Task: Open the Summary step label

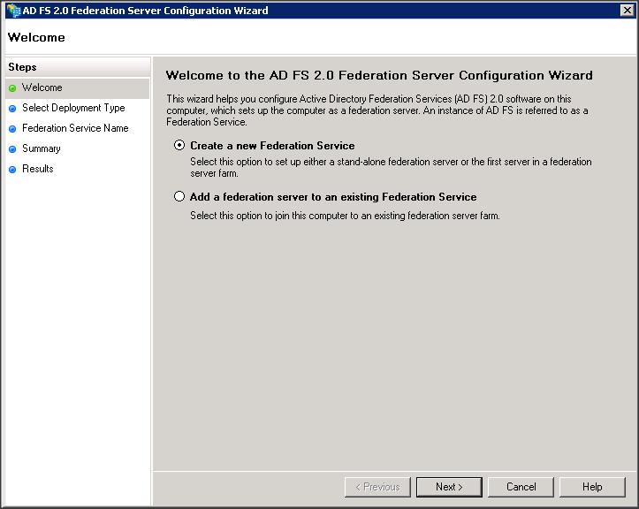Action: tap(42, 149)
